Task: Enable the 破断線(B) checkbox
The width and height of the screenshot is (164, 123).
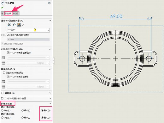Action: click(x=2, y=93)
